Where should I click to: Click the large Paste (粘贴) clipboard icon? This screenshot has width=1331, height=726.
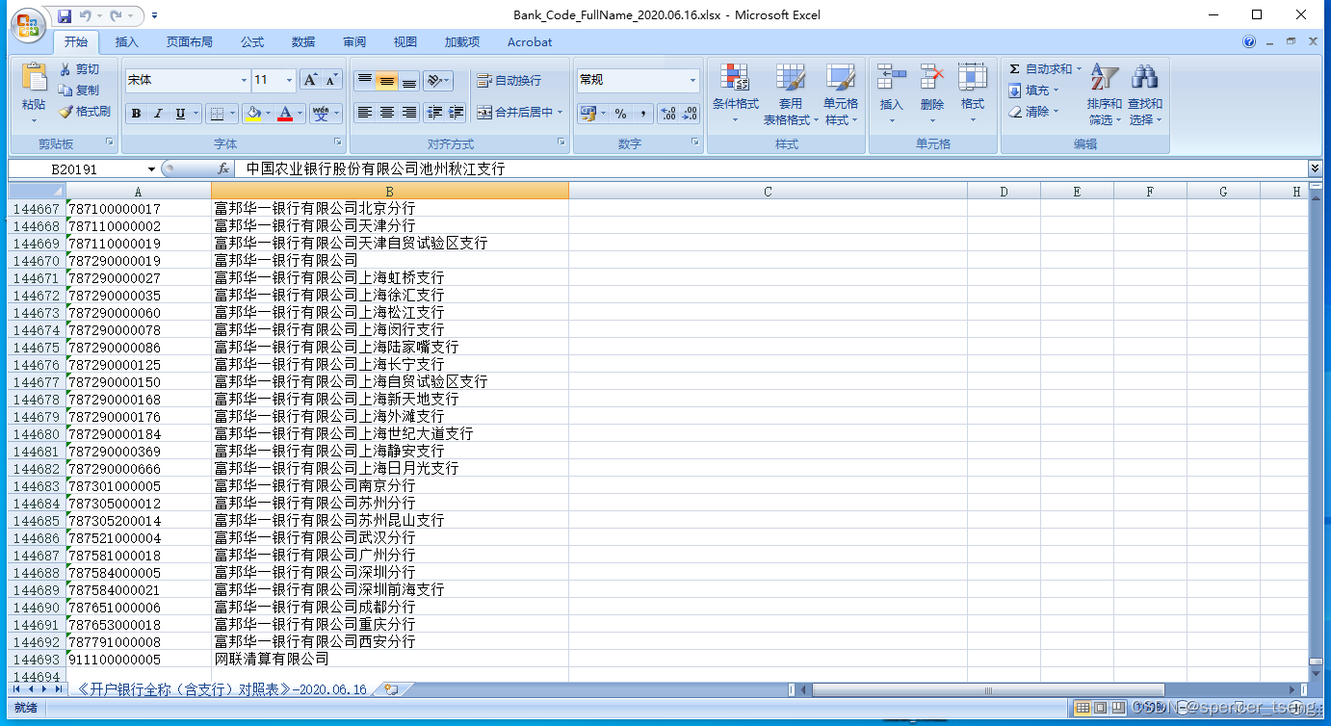tap(34, 77)
